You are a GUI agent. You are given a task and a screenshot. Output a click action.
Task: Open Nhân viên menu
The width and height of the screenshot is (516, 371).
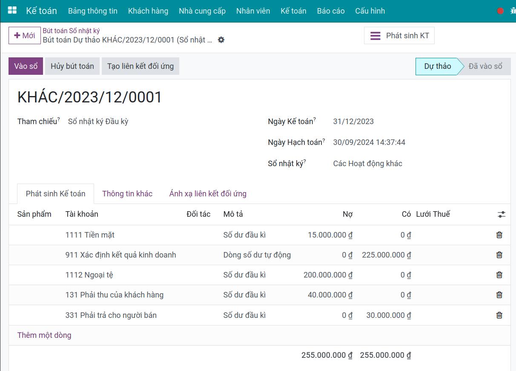click(253, 11)
